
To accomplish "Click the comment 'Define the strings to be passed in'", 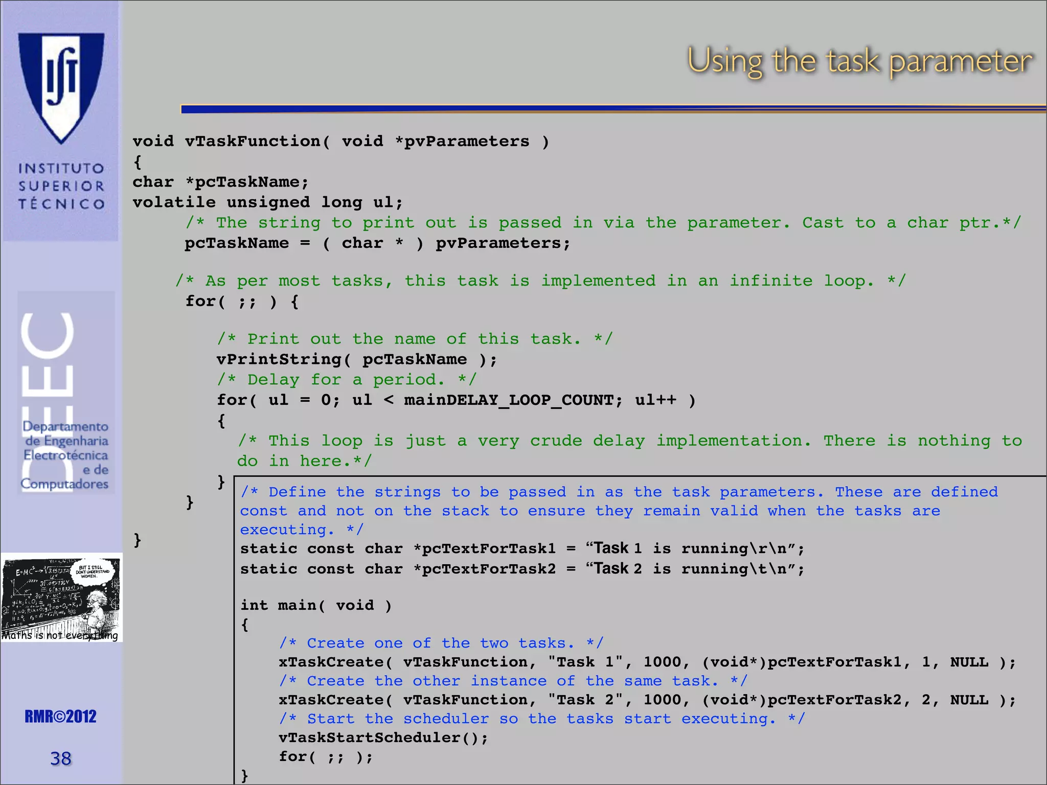I will [619, 492].
